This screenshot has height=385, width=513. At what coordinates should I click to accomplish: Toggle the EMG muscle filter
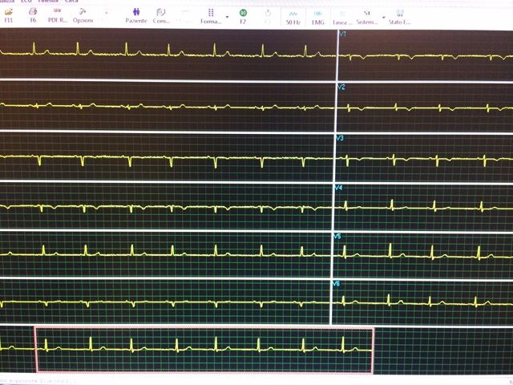pyautogui.click(x=318, y=14)
